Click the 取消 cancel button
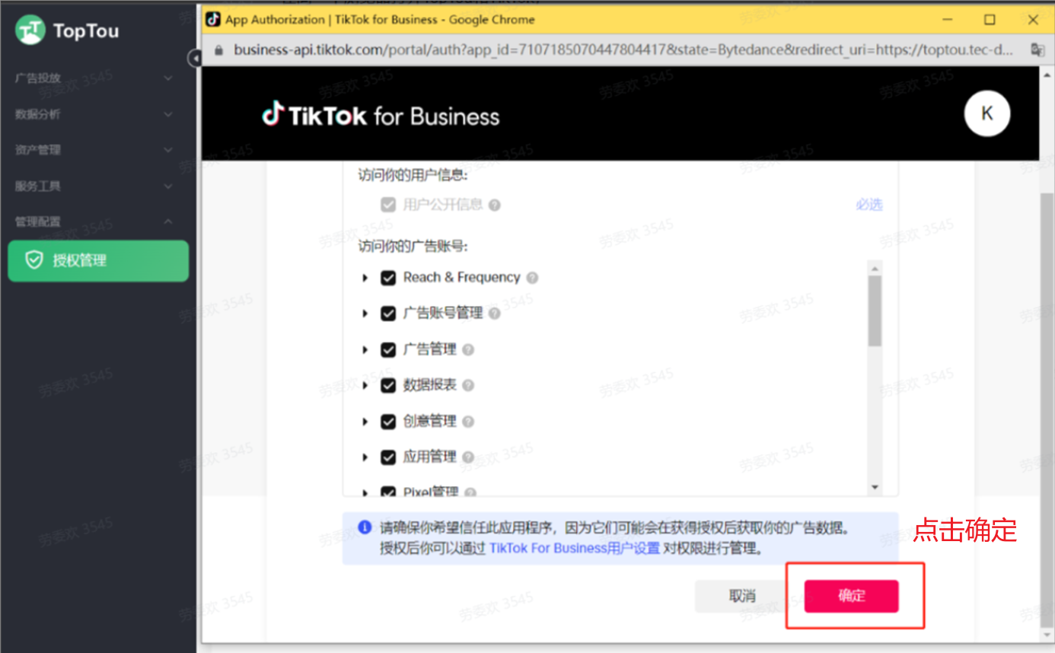1055x653 pixels. 742,596
